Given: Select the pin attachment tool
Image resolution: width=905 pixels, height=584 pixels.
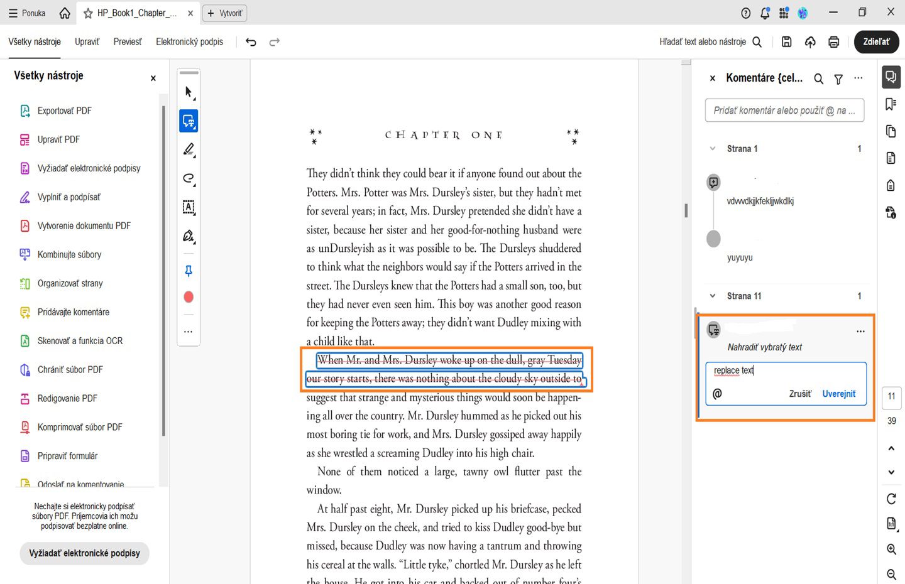Looking at the screenshot, I should 188,271.
